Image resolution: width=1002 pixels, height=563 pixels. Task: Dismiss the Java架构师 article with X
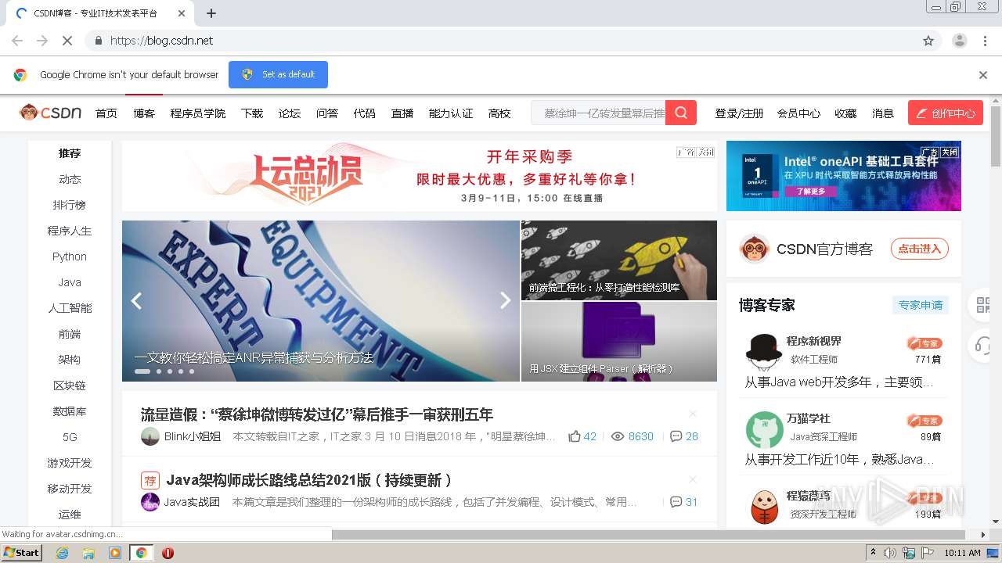692,479
